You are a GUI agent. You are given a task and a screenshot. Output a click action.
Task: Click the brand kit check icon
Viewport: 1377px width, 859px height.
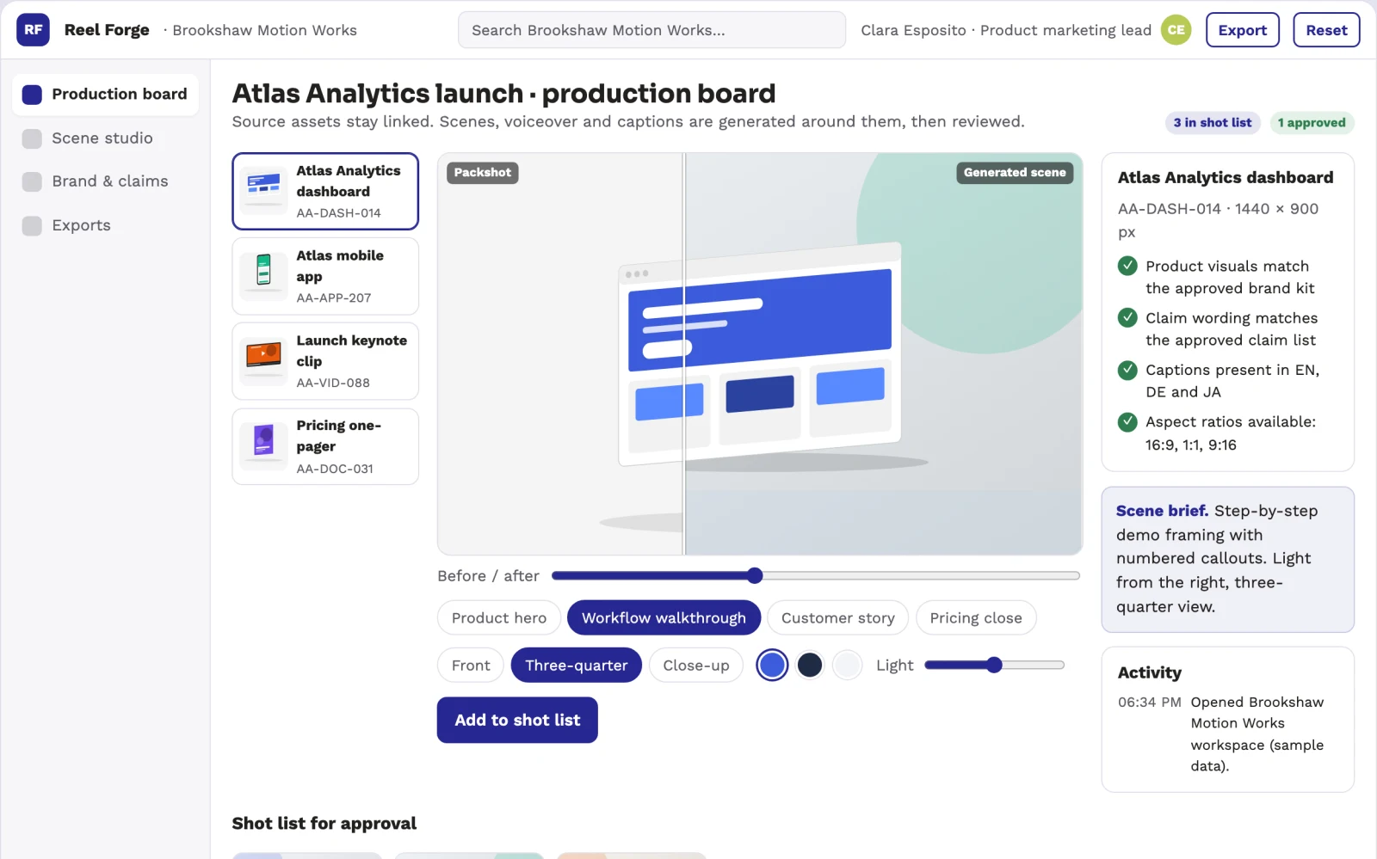pyautogui.click(x=1127, y=266)
